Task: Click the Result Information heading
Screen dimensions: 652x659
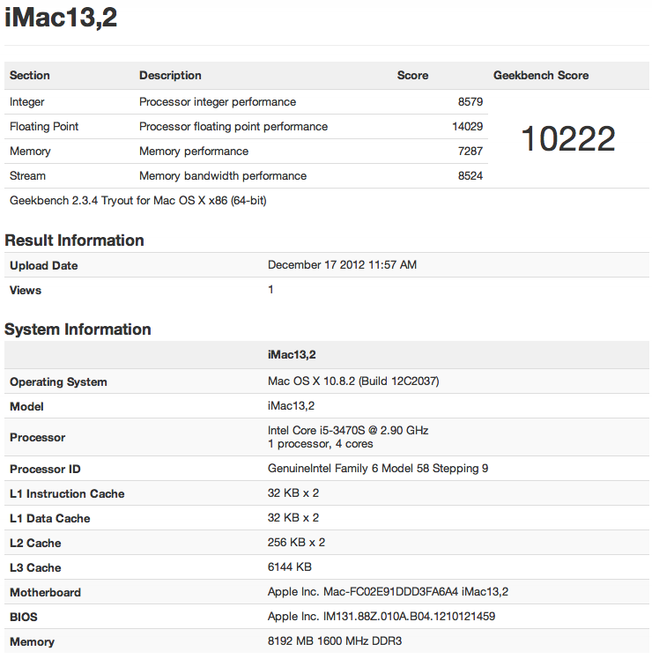Action: 74,241
